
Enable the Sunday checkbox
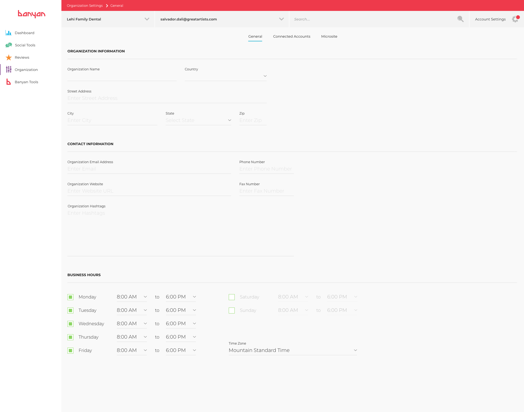coord(232,310)
